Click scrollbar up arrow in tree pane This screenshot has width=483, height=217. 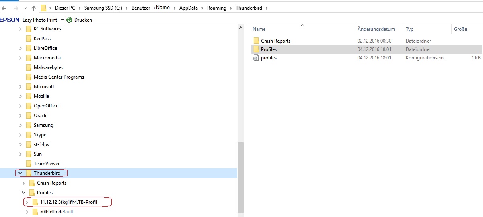[x=240, y=28]
